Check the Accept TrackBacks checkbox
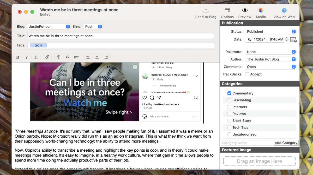 [x=247, y=74]
